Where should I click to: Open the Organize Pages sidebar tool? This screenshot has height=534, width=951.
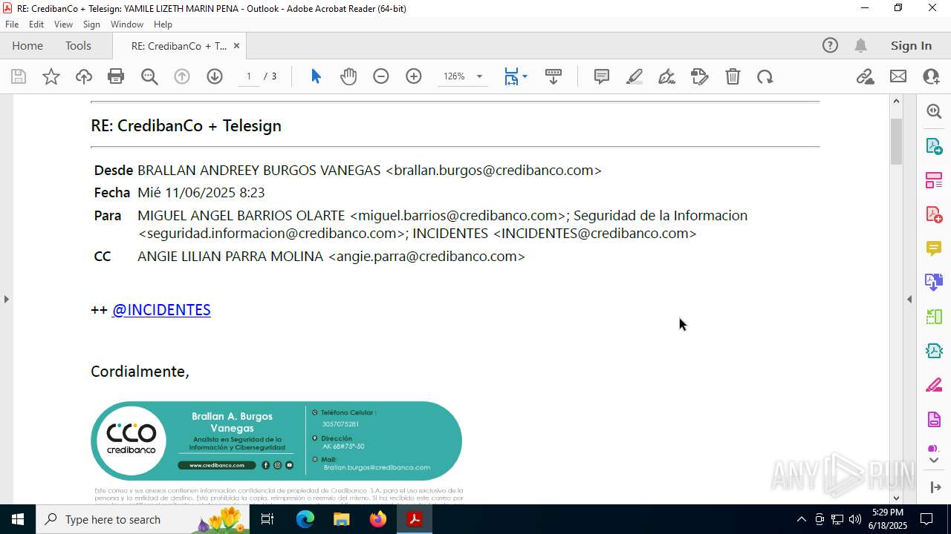click(x=934, y=180)
